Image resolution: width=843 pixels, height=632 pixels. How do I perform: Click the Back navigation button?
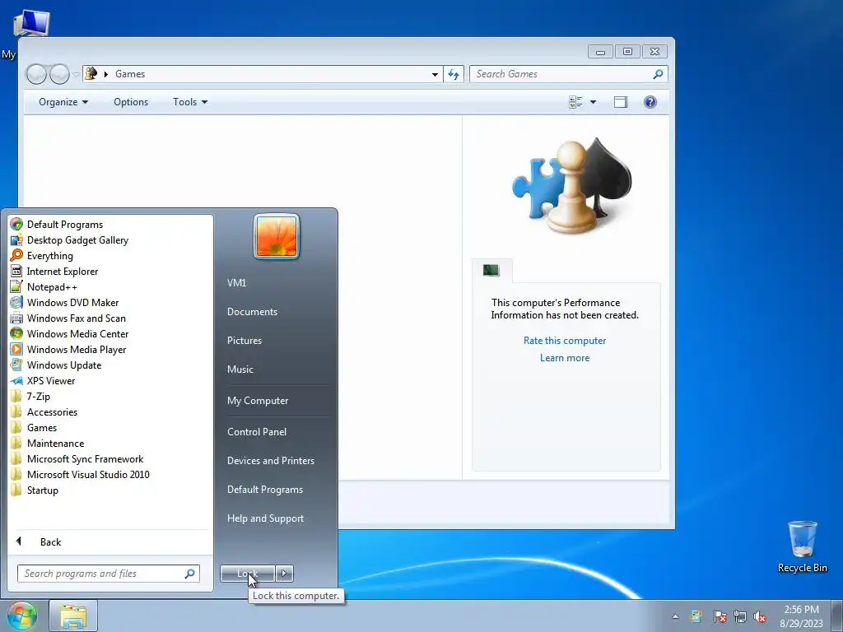pyautogui.click(x=36, y=74)
